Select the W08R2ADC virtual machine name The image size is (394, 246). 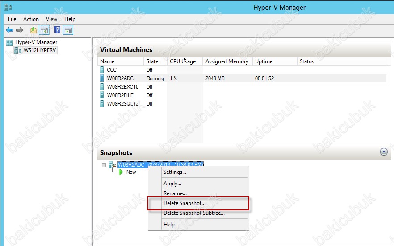[120, 78]
